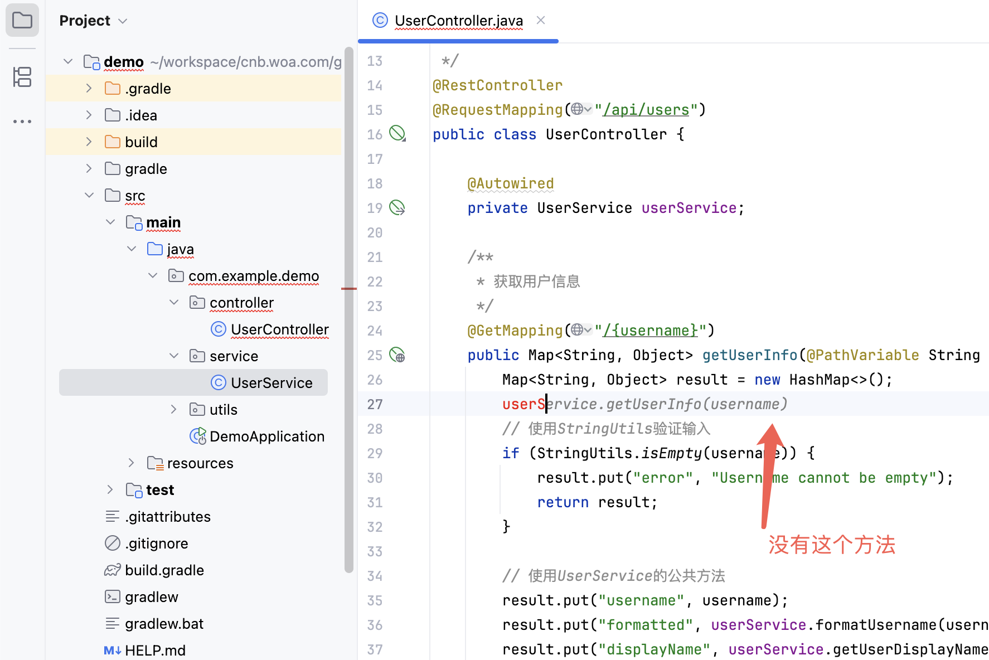Open the Structure tool window icon
Viewport: 989px width, 660px height.
[22, 77]
